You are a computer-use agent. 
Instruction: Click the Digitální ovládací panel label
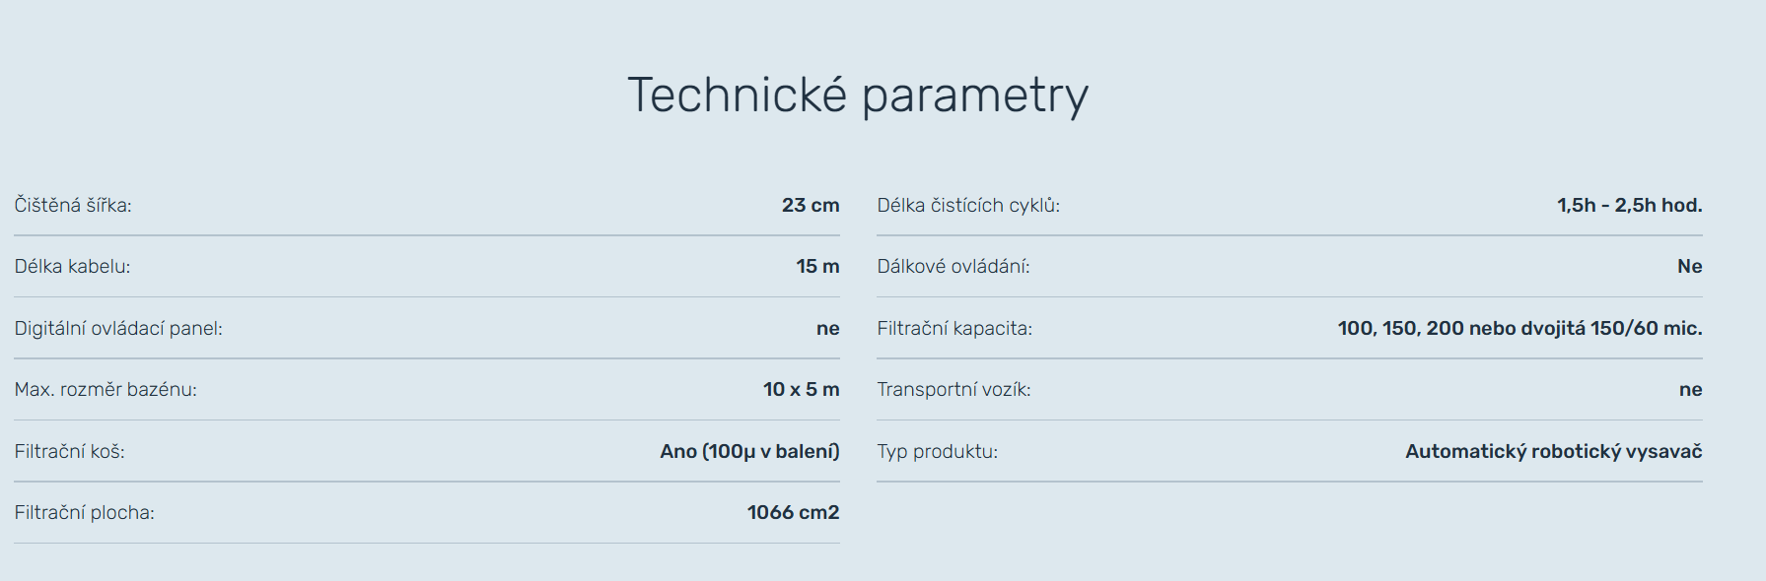[x=118, y=328]
